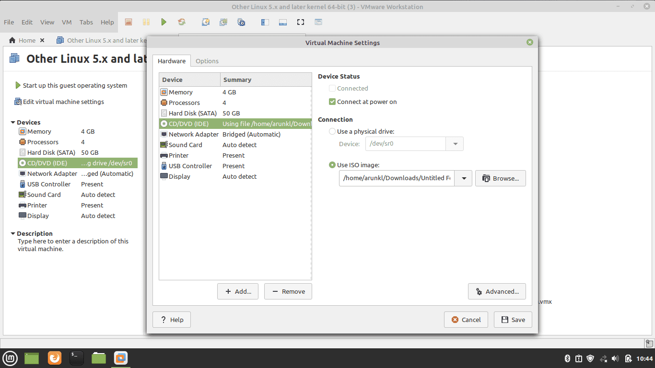
Task: Open the ISO image path dropdown arrow
Action: pos(464,178)
